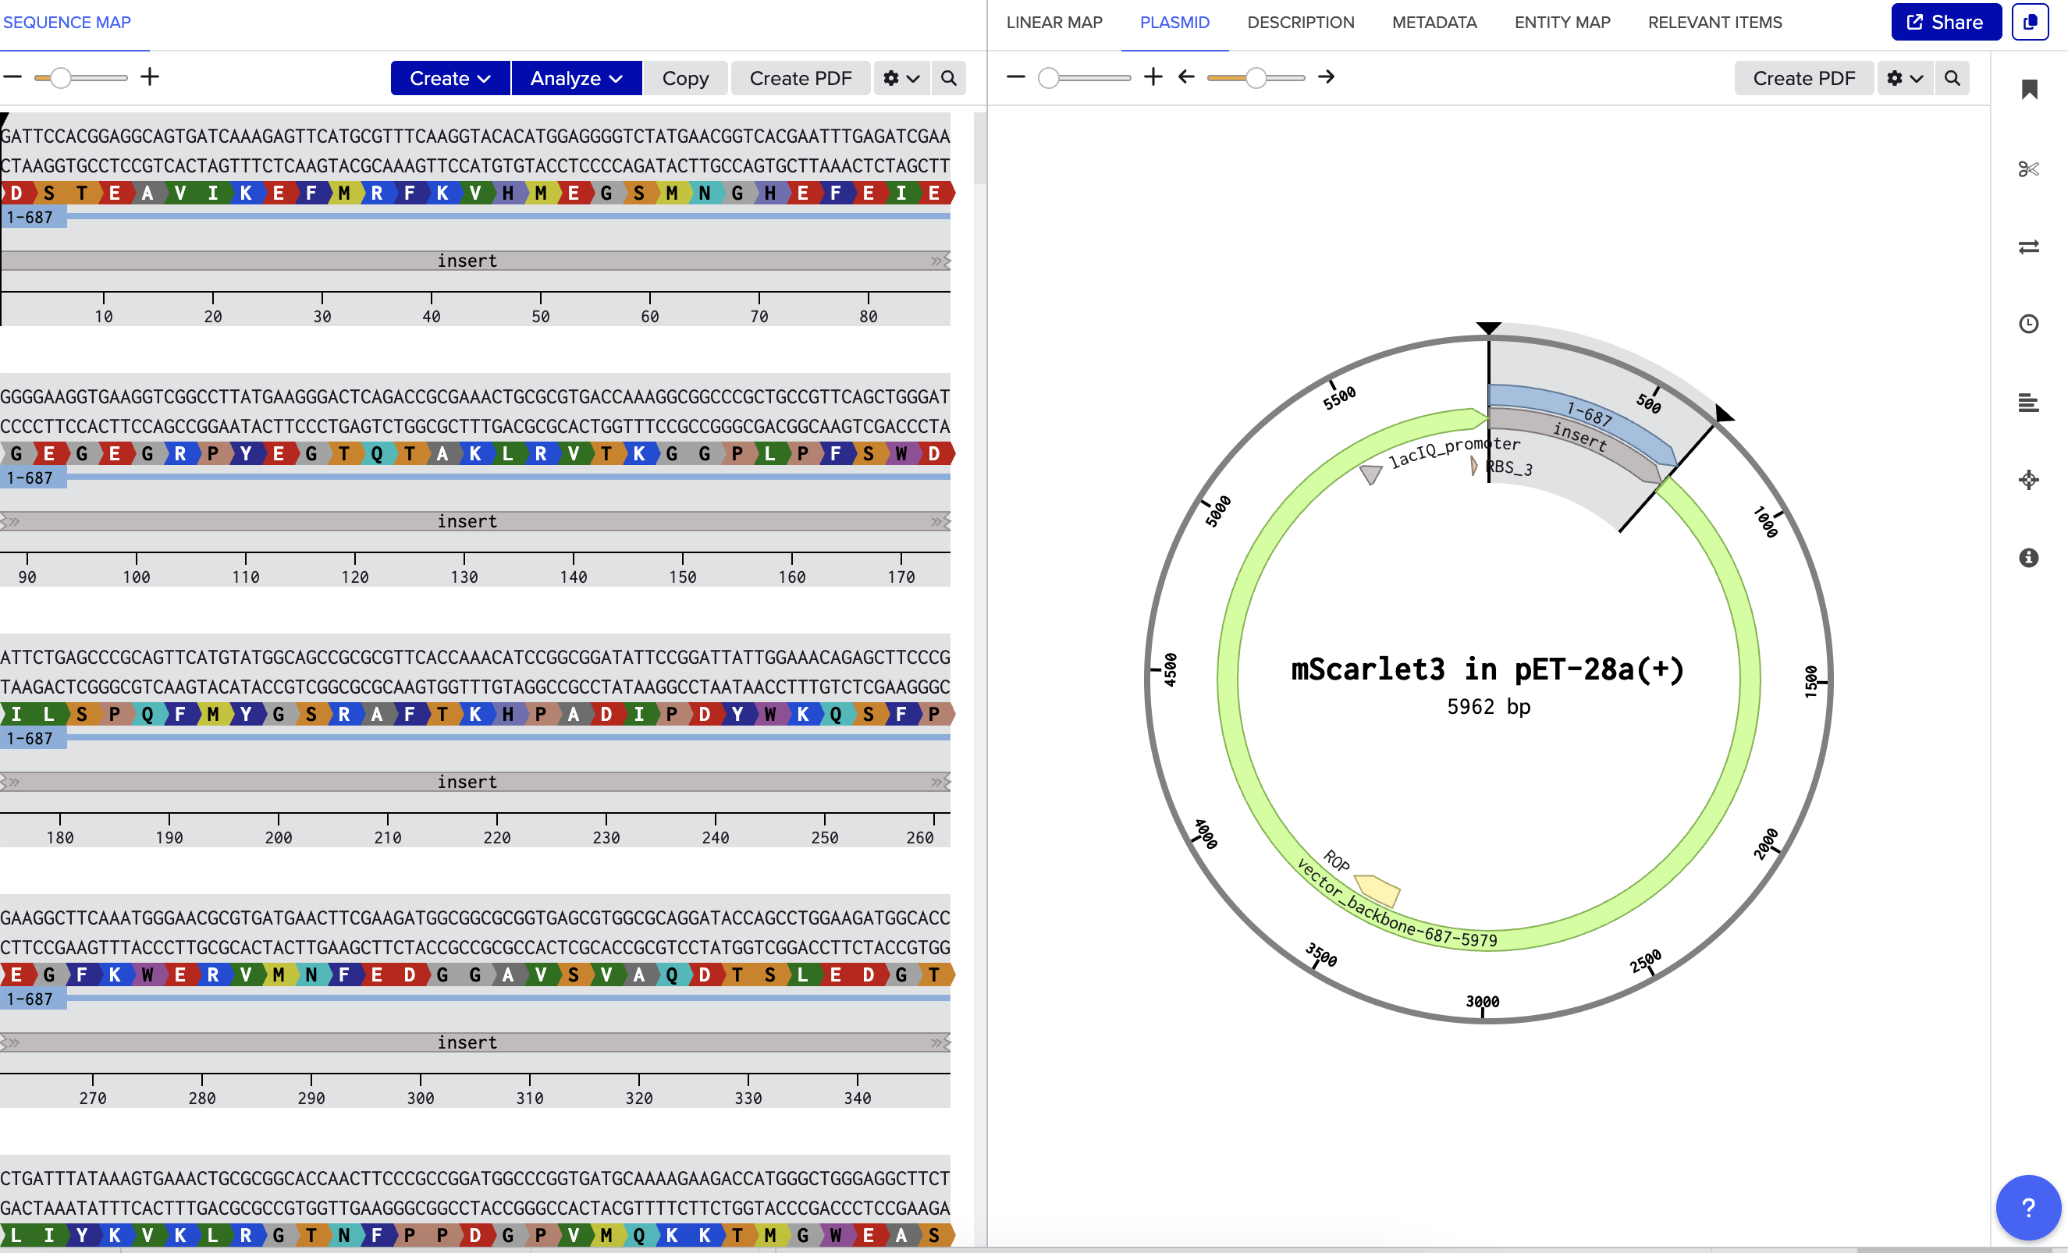Click the bookmark icon in right sidebar
2068x1253 pixels.
2028,90
